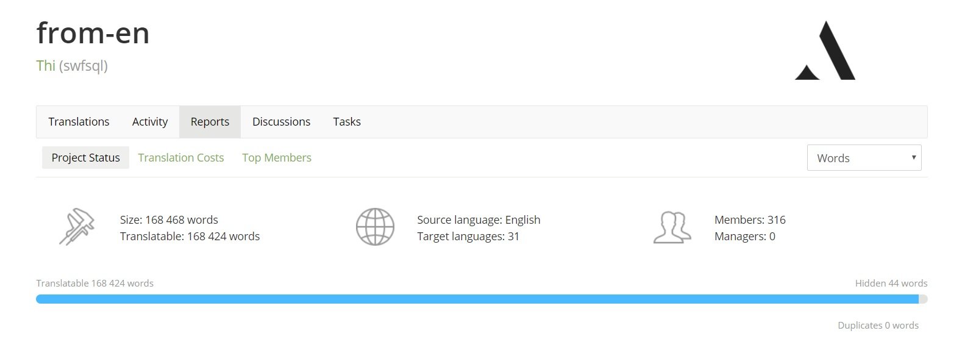Select the Reports tab

(210, 122)
